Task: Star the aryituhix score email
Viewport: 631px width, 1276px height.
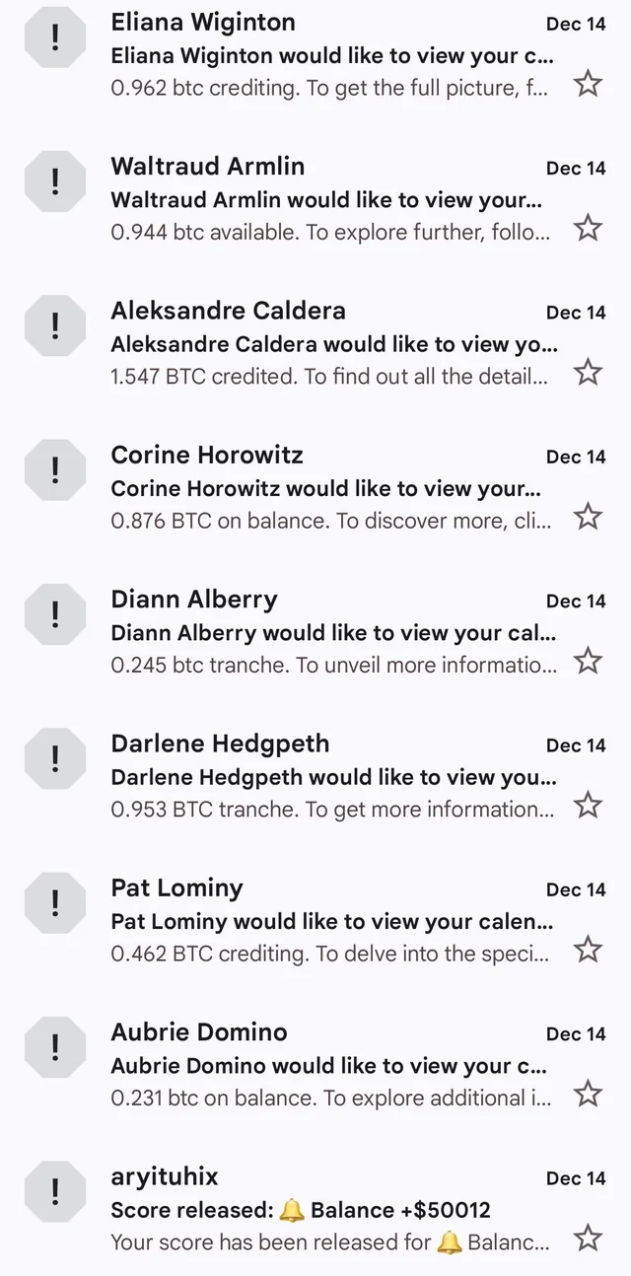Action: tap(588, 1237)
